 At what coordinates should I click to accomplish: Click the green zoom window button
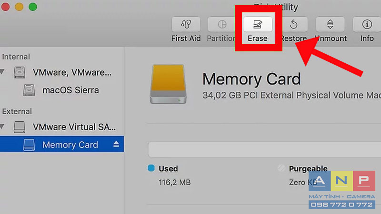[x=33, y=7]
